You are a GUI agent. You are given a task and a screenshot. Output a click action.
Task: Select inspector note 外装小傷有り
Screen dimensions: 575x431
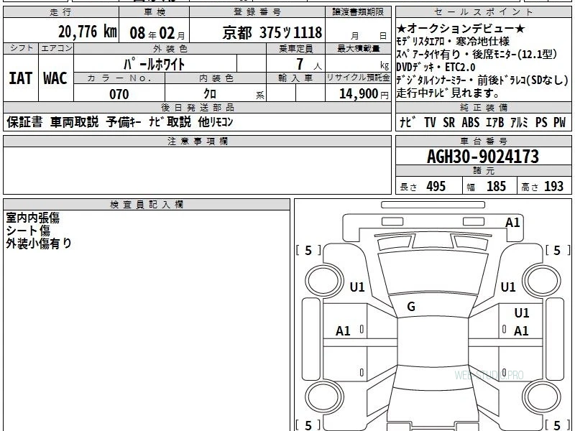[x=39, y=244]
